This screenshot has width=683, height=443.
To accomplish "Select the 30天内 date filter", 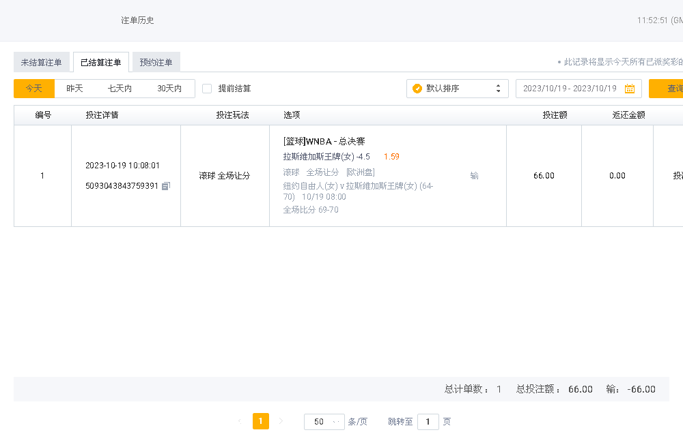I will [169, 88].
